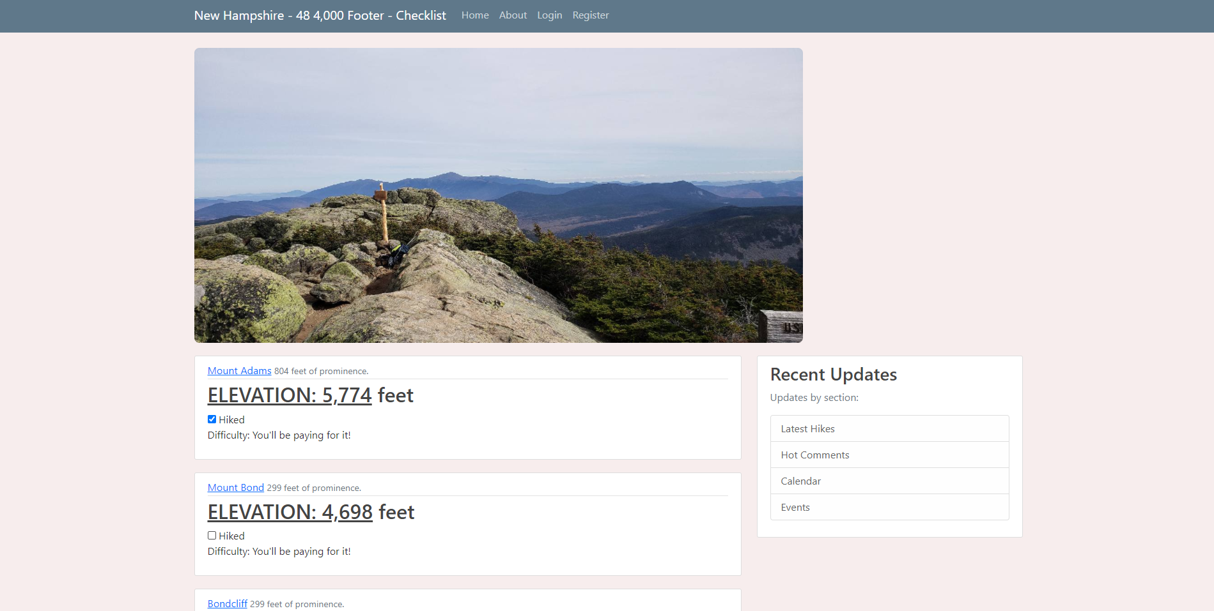Click the summit banner photograph
Screen dimensions: 1214x611
(498, 195)
